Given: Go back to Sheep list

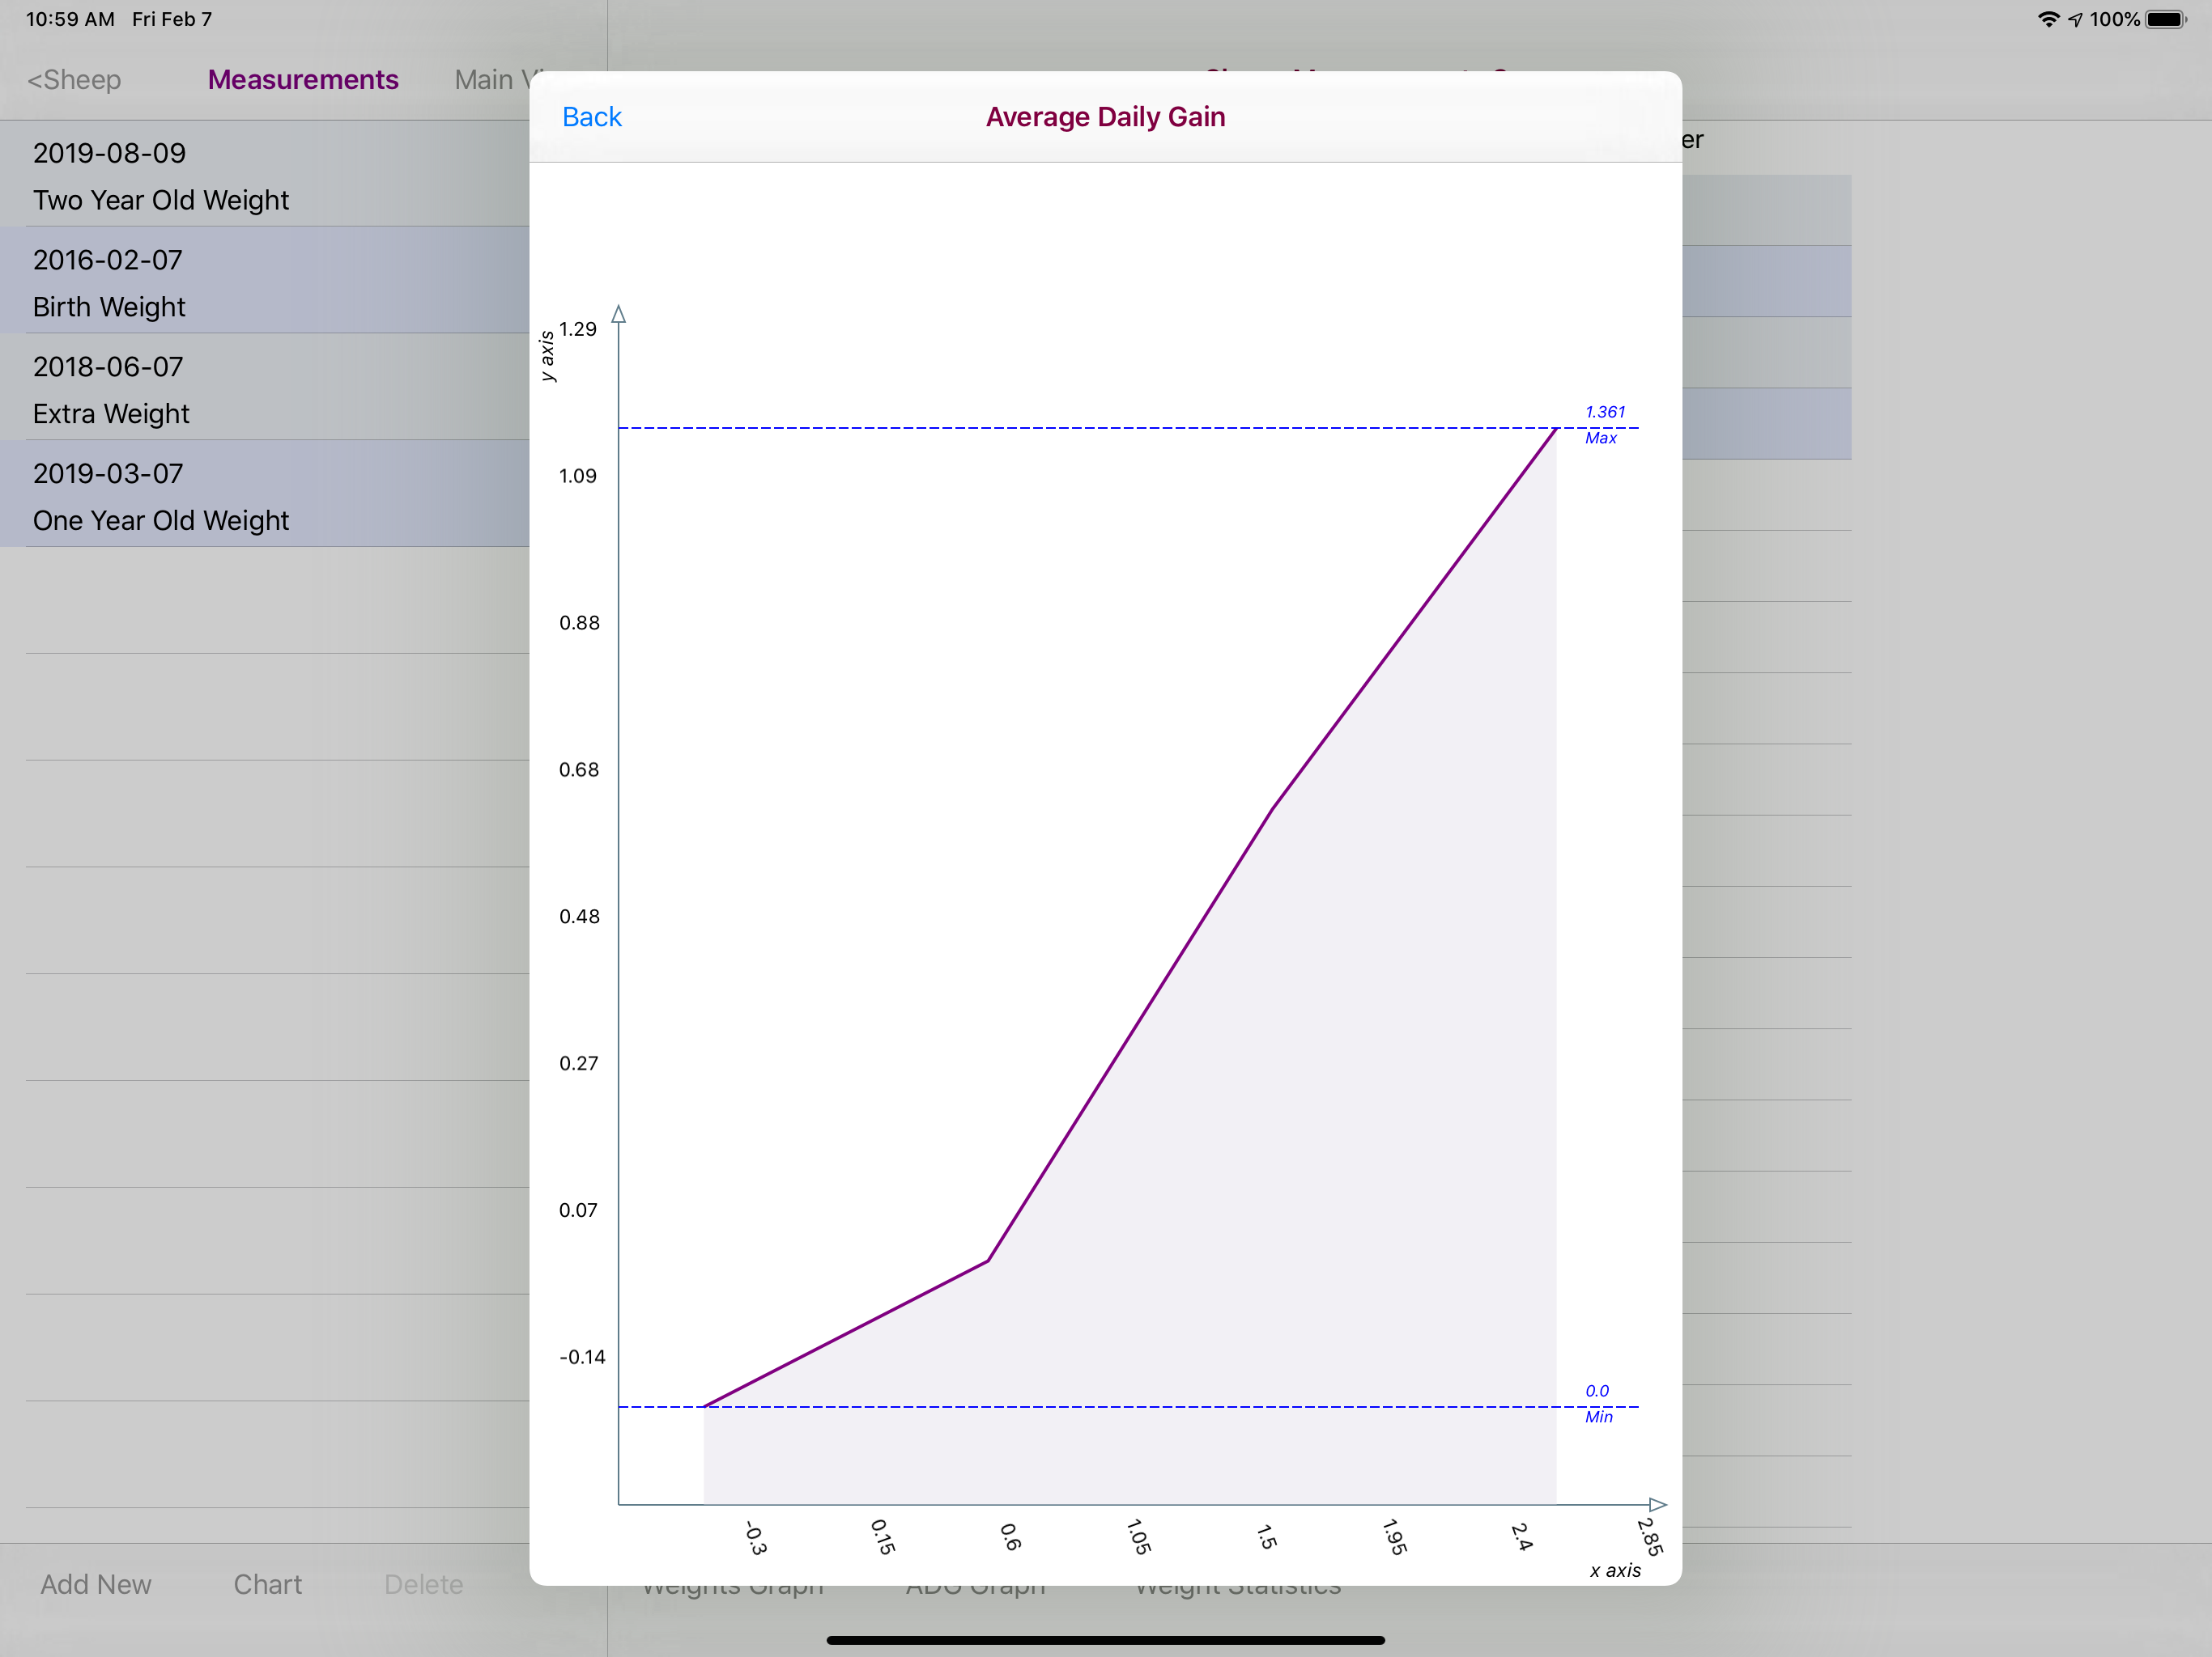Looking at the screenshot, I should click(74, 80).
